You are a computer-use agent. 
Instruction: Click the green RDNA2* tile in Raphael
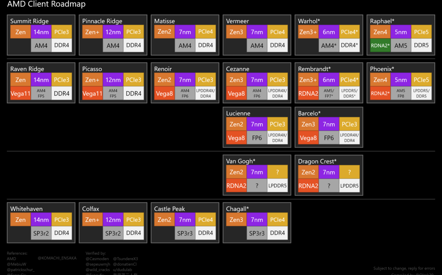(380, 45)
